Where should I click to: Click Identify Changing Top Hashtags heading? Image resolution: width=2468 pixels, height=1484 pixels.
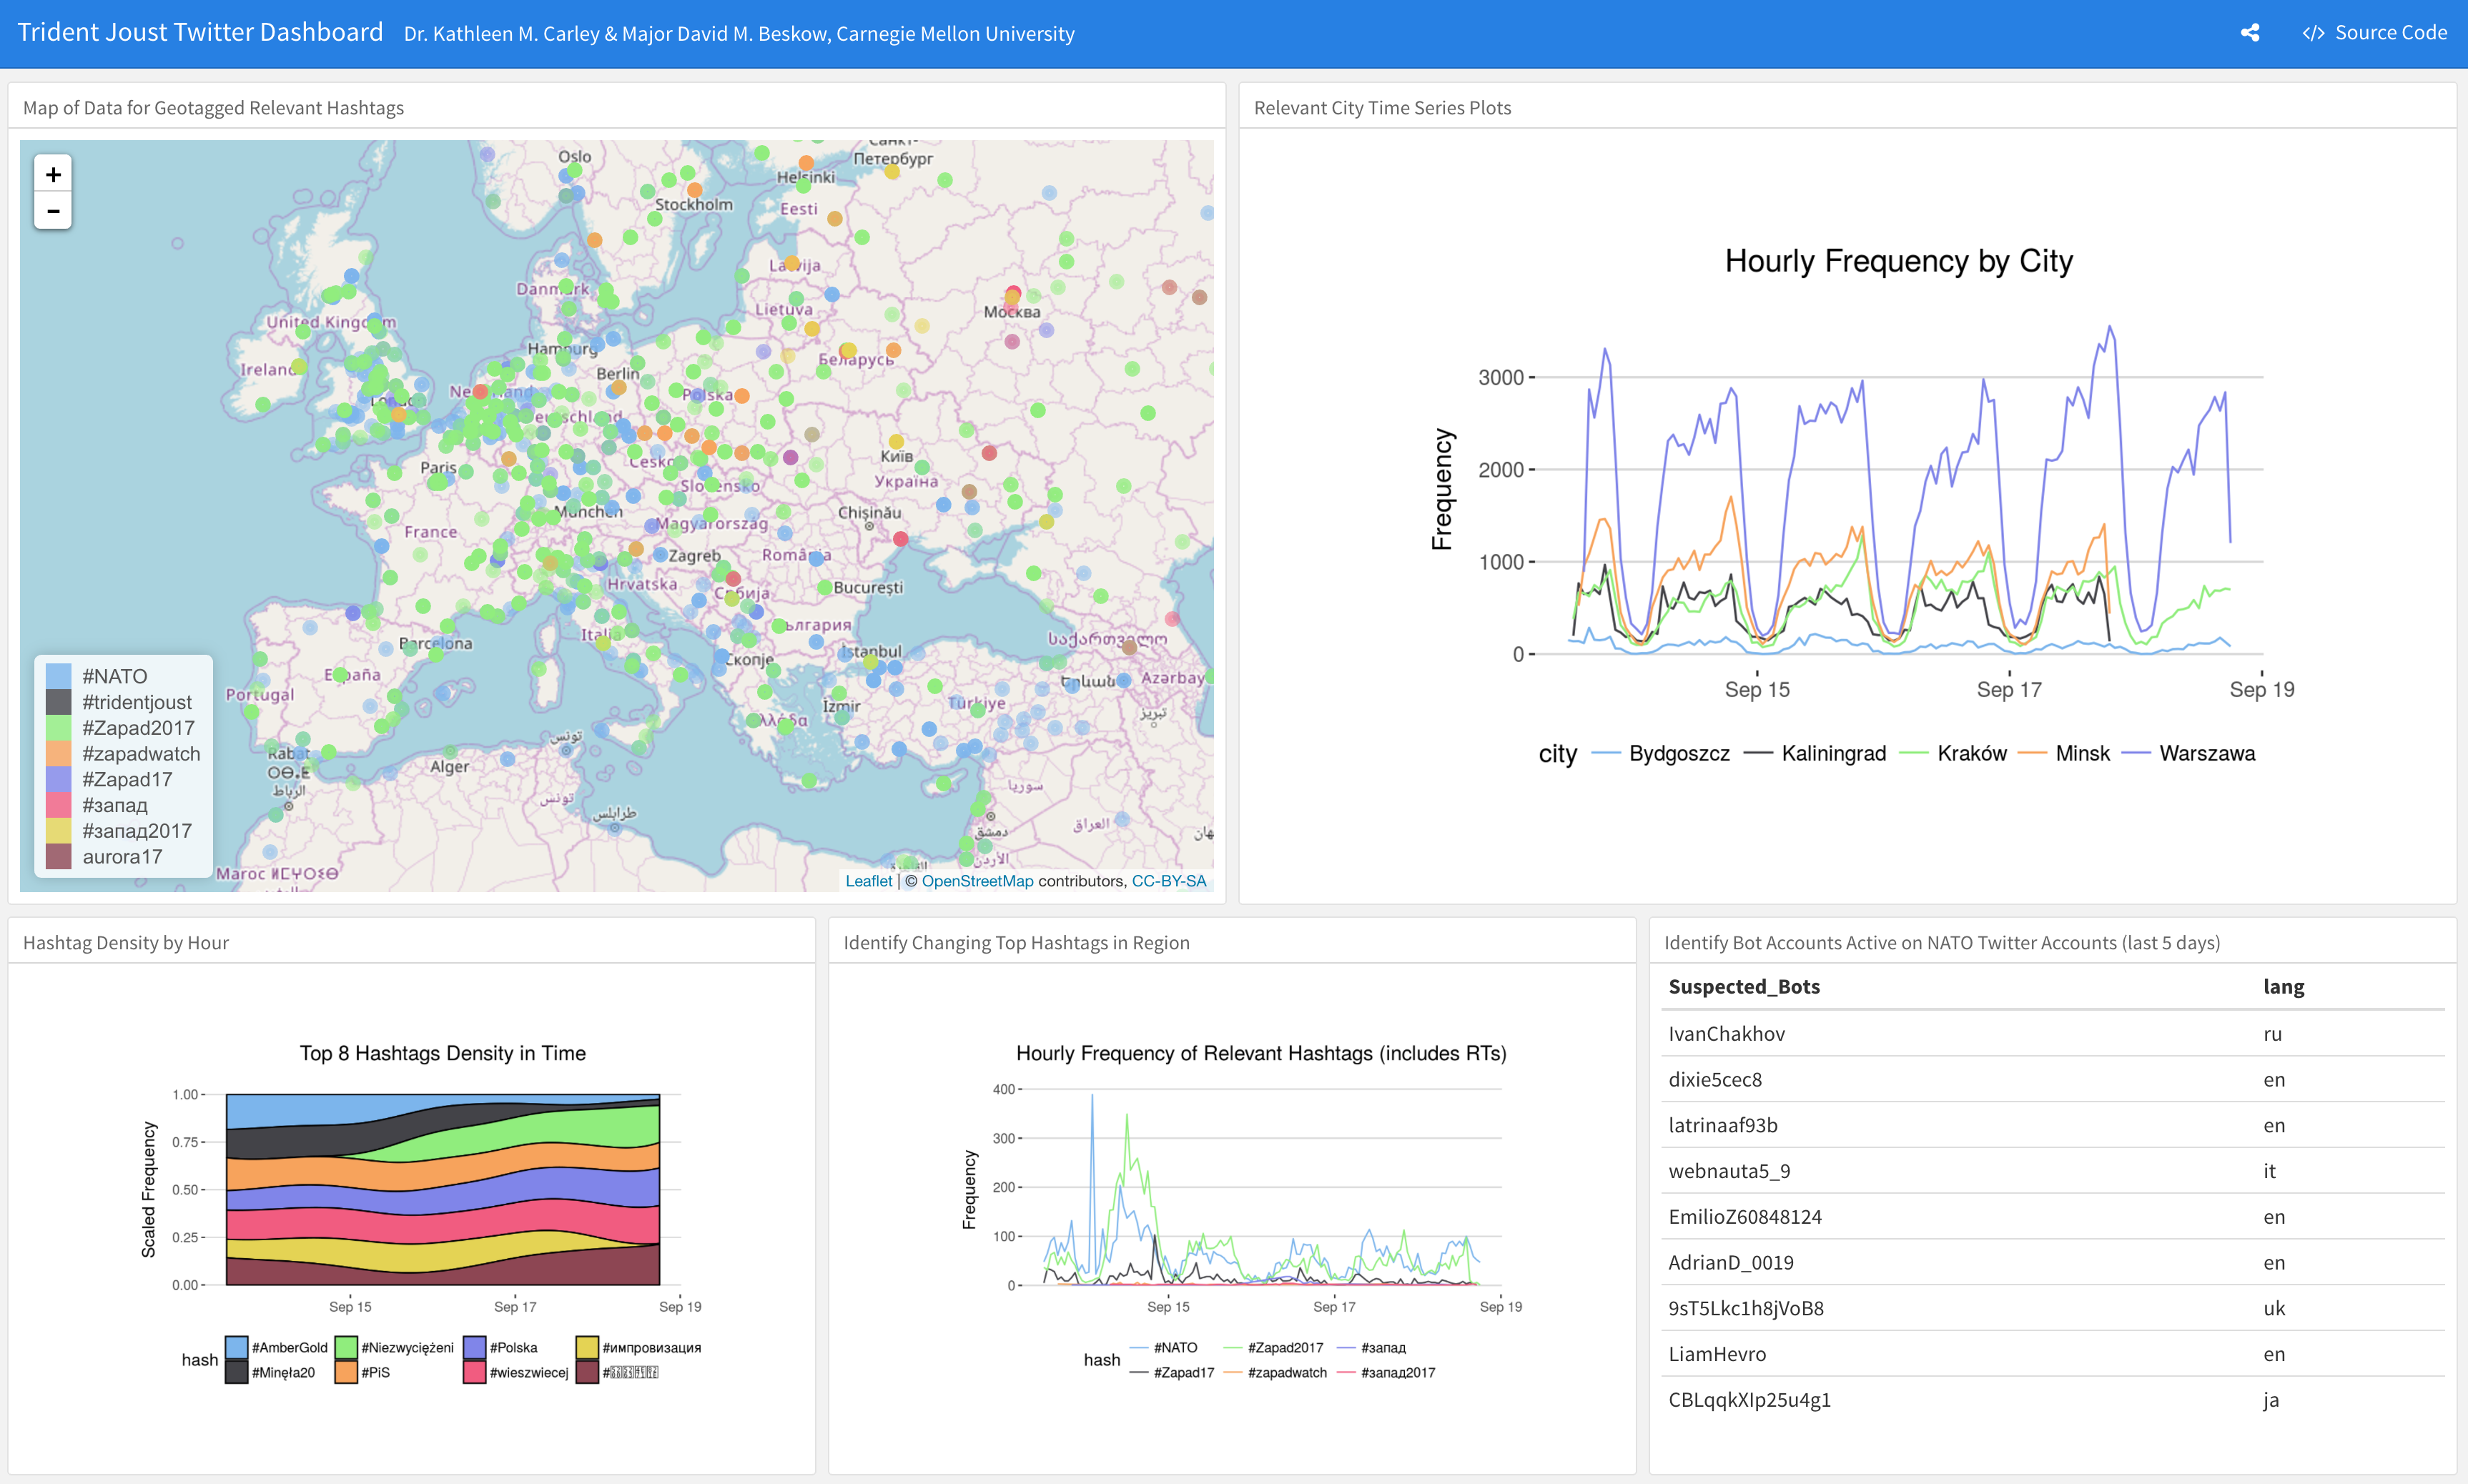[1016, 943]
